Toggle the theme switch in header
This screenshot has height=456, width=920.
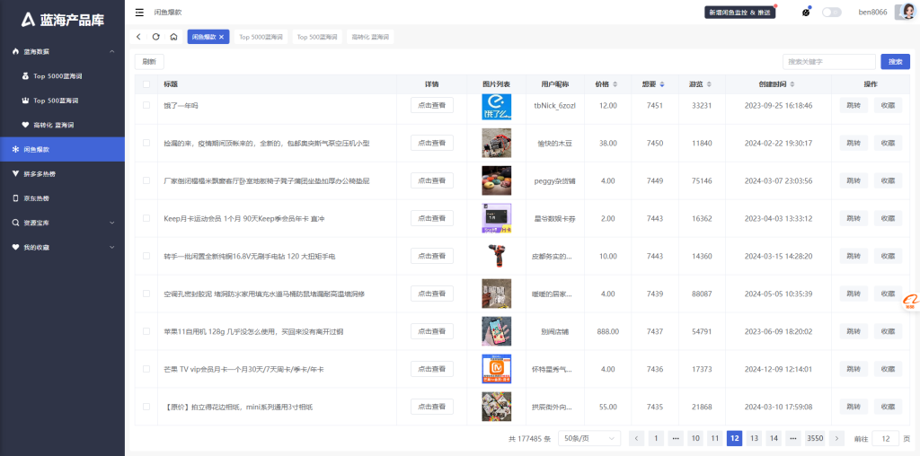point(831,13)
